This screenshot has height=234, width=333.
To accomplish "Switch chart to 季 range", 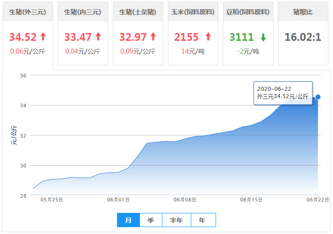I will click(150, 220).
